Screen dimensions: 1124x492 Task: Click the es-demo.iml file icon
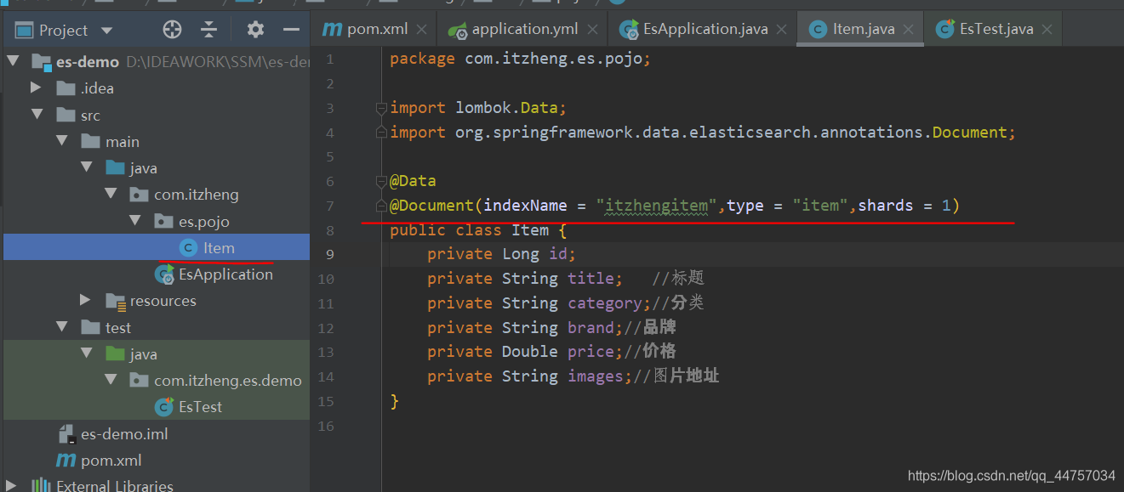pyautogui.click(x=67, y=433)
